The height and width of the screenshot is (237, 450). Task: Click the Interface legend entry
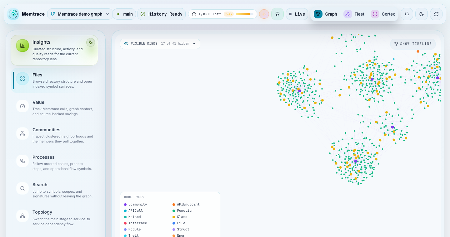pos(136,223)
